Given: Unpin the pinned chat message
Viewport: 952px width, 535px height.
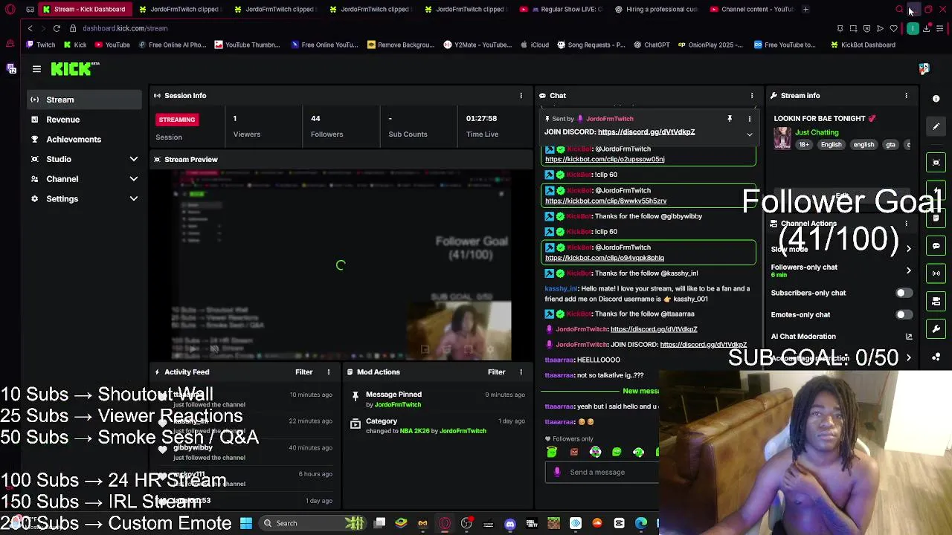Looking at the screenshot, I should point(730,119).
